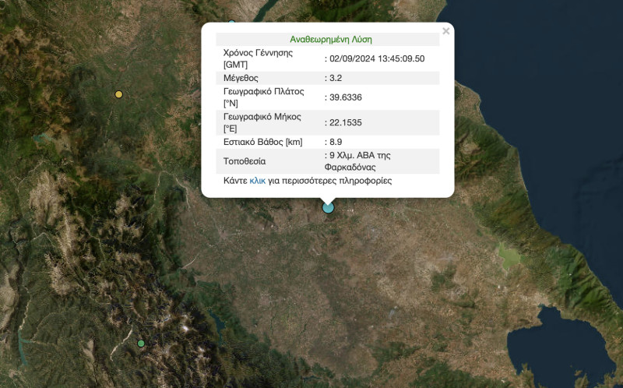Screen dimensions: 623x388
Task: Click the 'Τοποθεσία' row label
Action: (245, 161)
